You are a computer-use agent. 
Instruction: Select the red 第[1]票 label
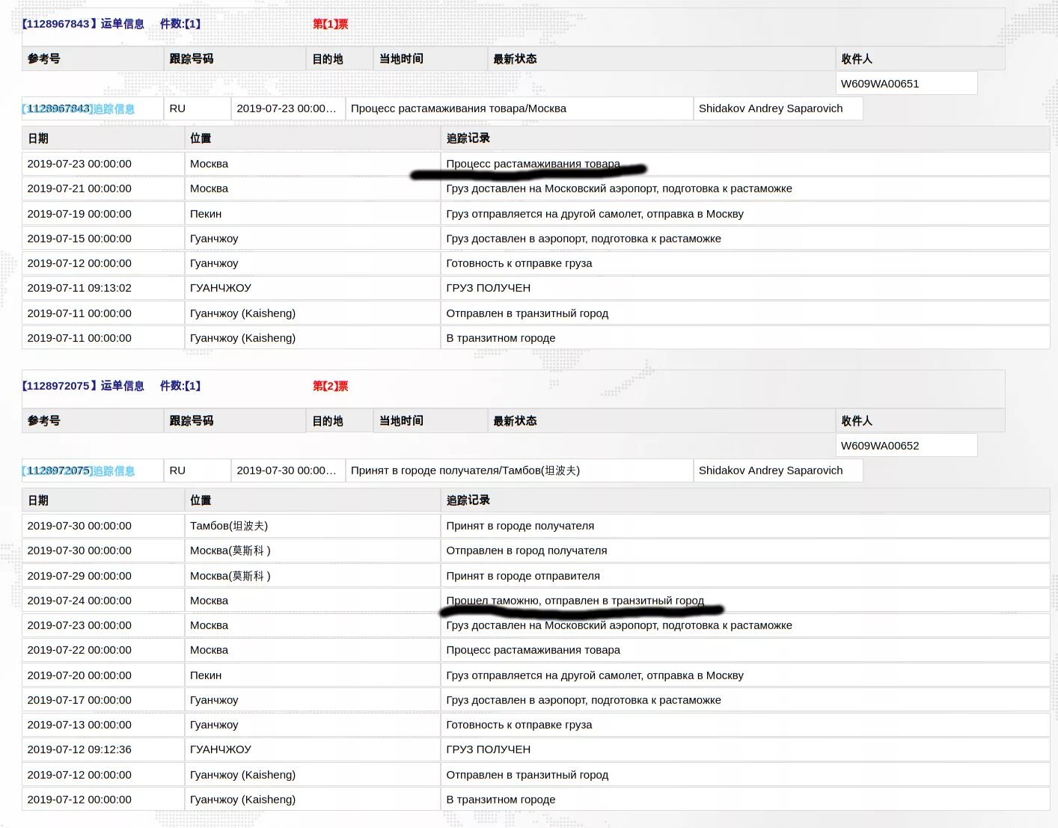pos(331,24)
